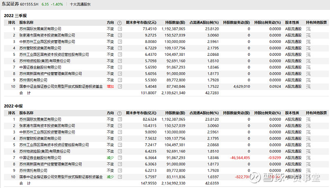Click 期末参考市值(亿元) header in 三季报 table
The image size is (330, 188).
click(x=141, y=23)
